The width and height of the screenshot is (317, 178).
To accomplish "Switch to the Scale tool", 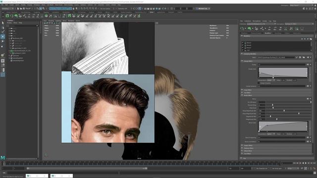I will click(2, 46).
